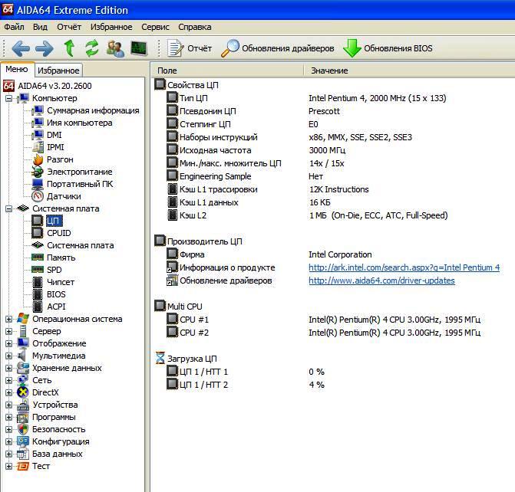Collapse the Системная плата tree node
The height and width of the screenshot is (492, 515).
pyautogui.click(x=9, y=208)
